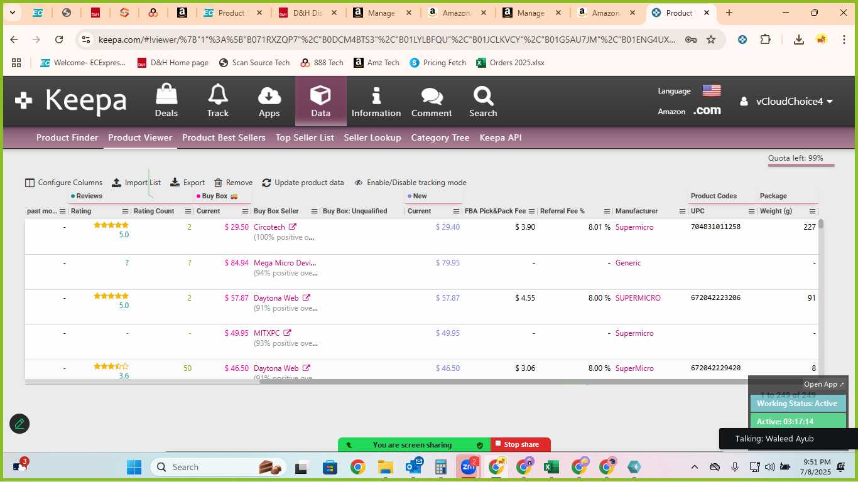The width and height of the screenshot is (858, 482).
Task: Open the Rating Count column menu icon
Action: pos(188,212)
